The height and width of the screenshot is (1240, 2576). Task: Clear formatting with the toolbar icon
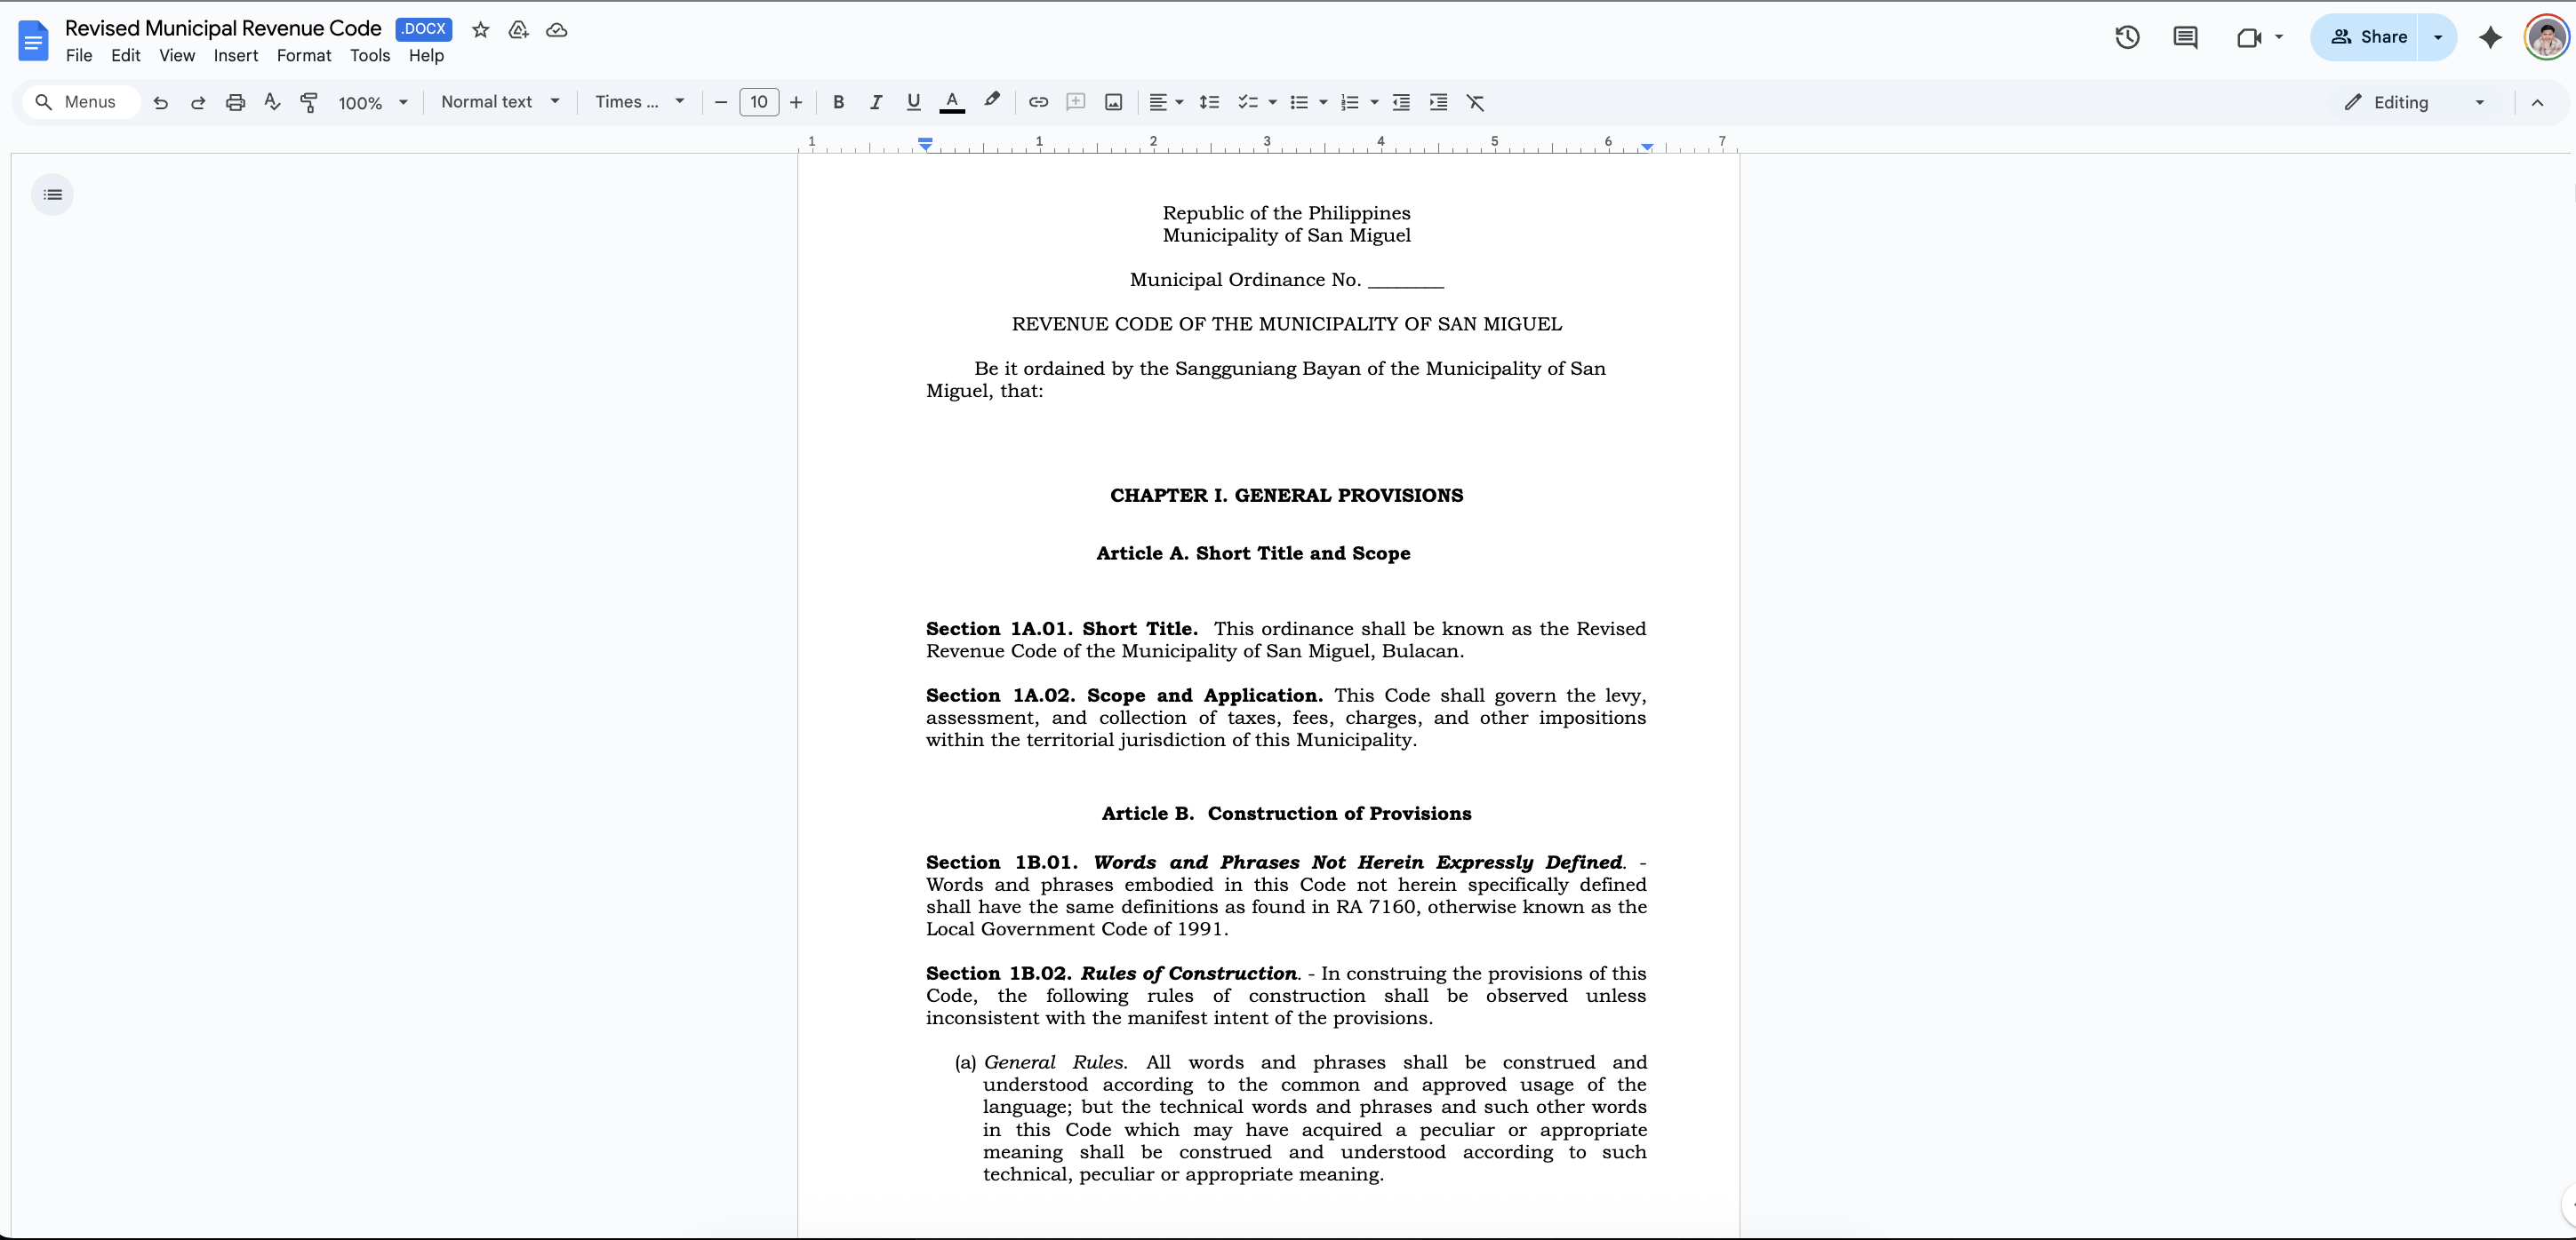point(1475,102)
